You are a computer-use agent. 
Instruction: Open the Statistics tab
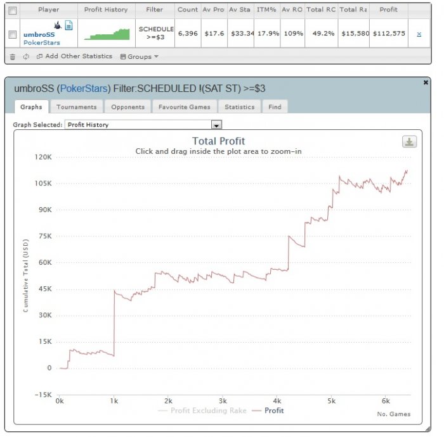(240, 107)
